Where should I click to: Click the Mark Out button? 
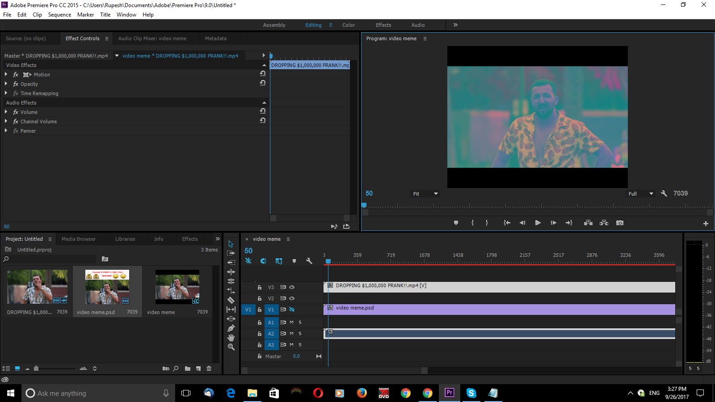pos(487,223)
